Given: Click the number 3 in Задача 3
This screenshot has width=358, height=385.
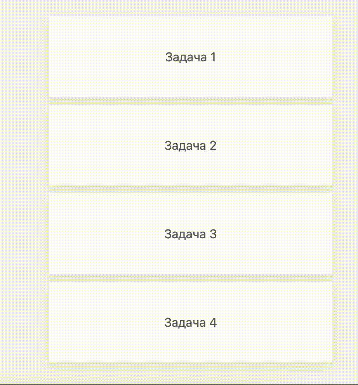Looking at the screenshot, I should (x=213, y=234).
